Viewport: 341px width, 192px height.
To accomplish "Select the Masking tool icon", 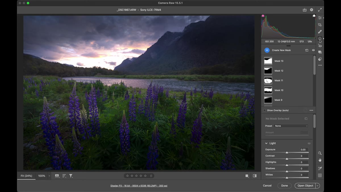I will point(320,39).
